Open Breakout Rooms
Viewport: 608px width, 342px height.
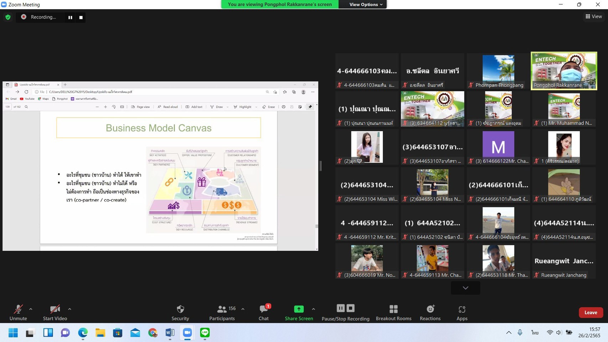pos(393,312)
